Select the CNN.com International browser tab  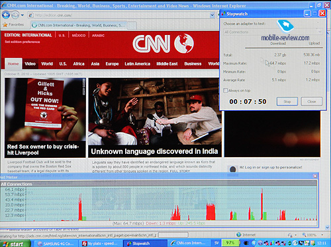tap(79, 25)
